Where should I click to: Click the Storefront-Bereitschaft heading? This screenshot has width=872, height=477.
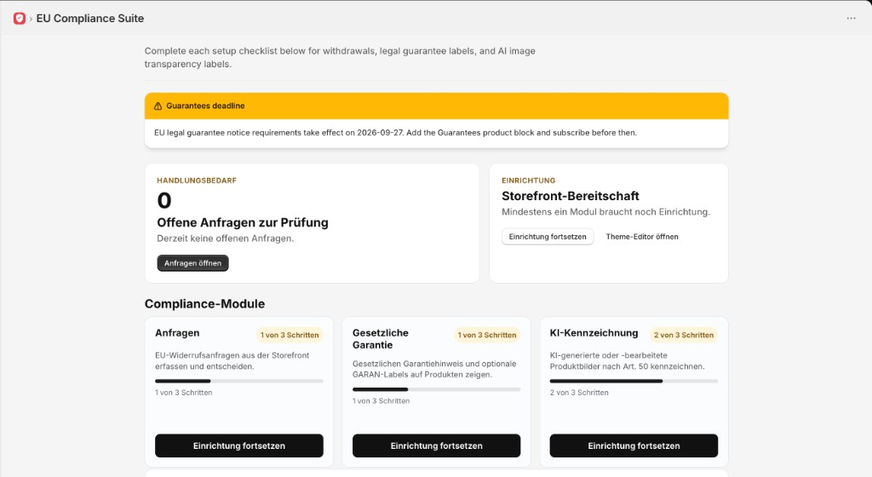tap(570, 196)
